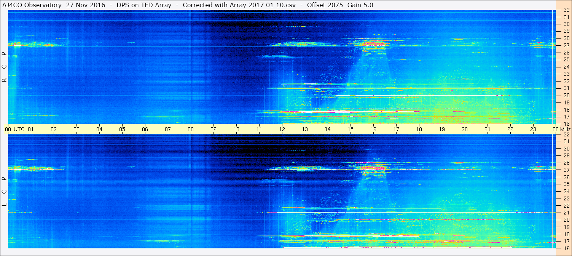This screenshot has height=256, width=572.
Task: Click 'DPS on TFD Array' in the header
Action: [x=144, y=5]
